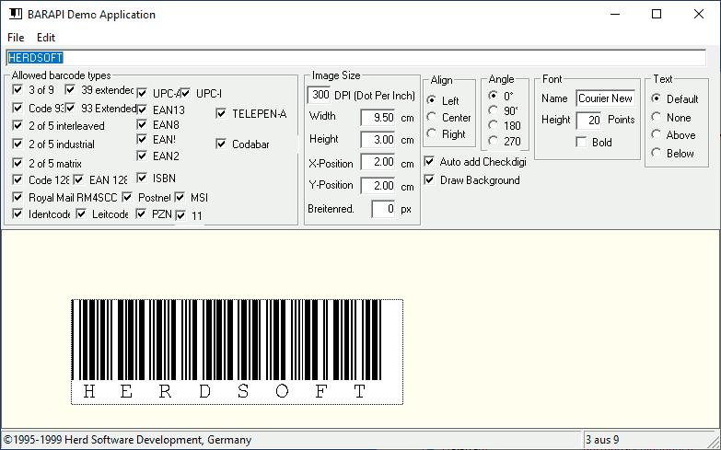Toggle the UPC-E checkbox
This screenshot has width=721, height=450.
(x=185, y=93)
